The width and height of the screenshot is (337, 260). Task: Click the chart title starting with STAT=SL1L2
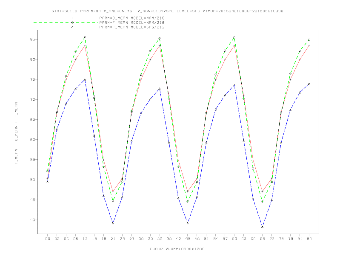point(167,11)
